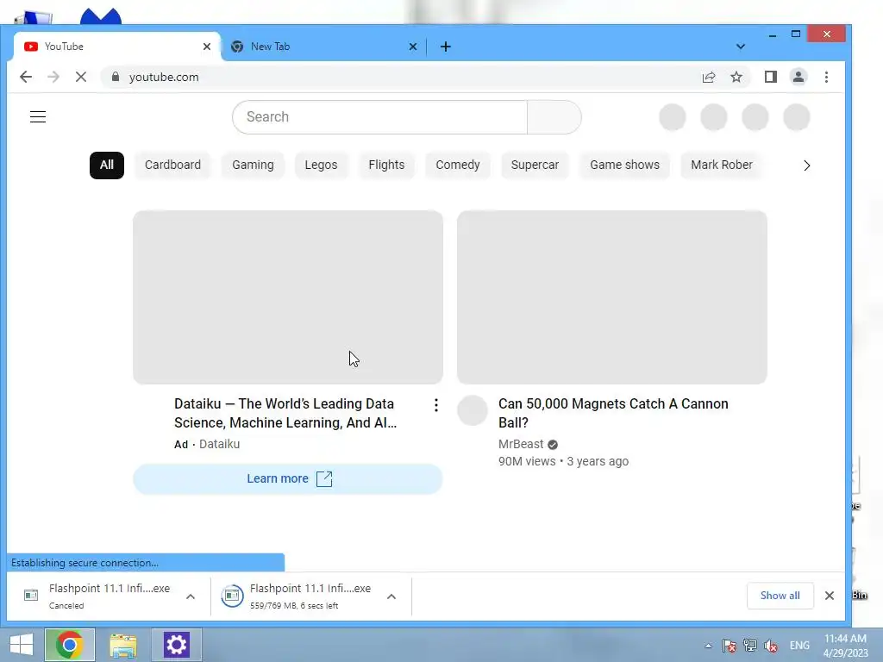
Task: Click the browser forward arrow
Action: click(x=53, y=77)
